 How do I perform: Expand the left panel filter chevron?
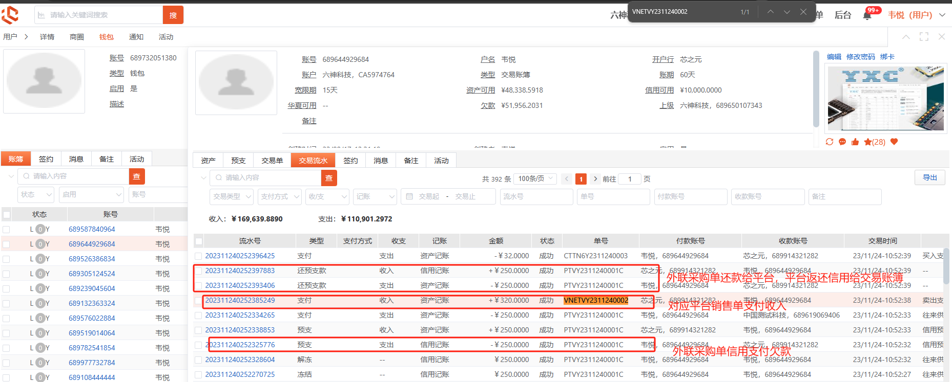(x=11, y=176)
